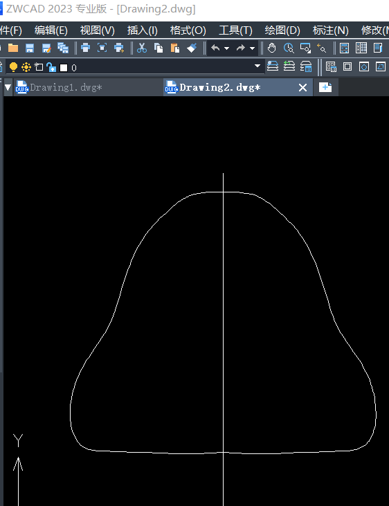Open the redo history dropdown arrow
Screen dimensions: 389x506
tap(253, 48)
